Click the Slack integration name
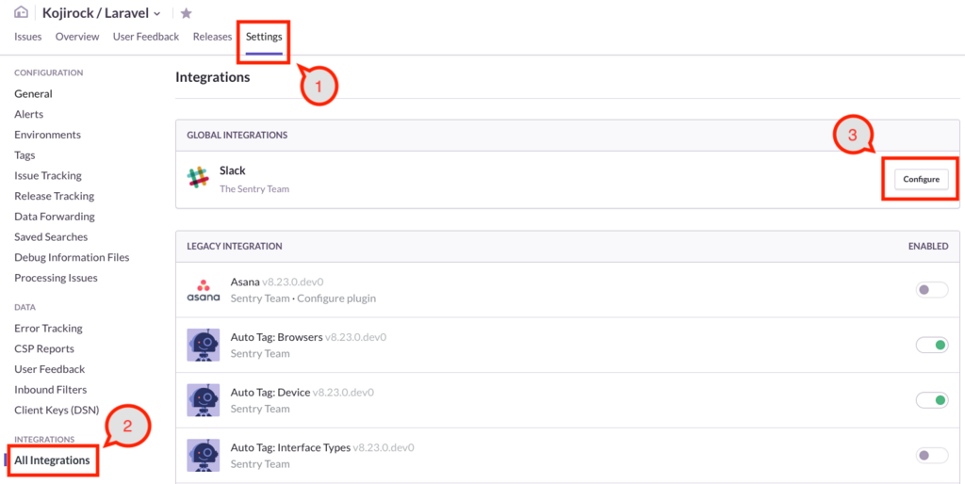This screenshot has height=484, width=965. click(233, 170)
